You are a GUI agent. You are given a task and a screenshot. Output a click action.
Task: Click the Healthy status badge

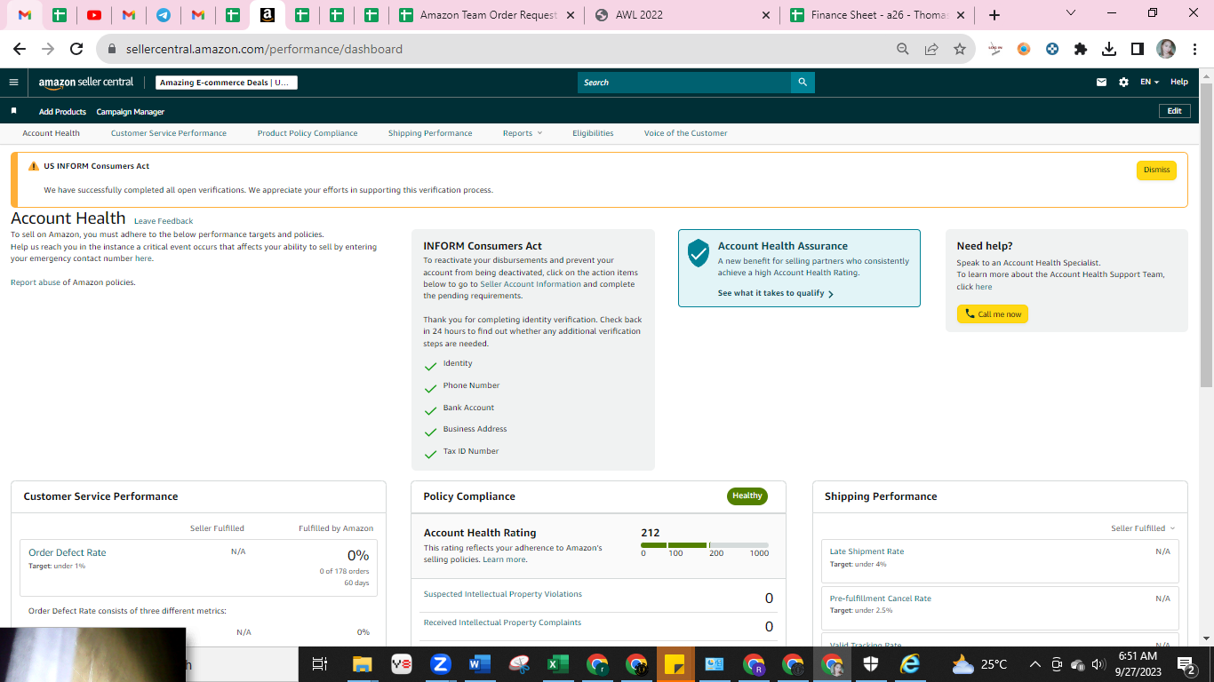pos(747,496)
